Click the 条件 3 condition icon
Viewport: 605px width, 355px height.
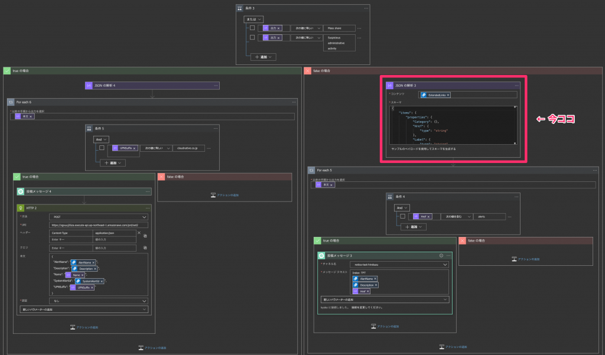[x=240, y=8]
